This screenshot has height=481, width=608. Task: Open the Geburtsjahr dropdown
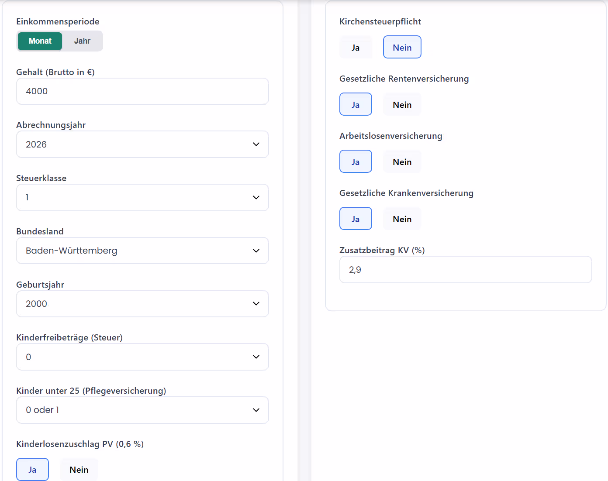pyautogui.click(x=142, y=304)
